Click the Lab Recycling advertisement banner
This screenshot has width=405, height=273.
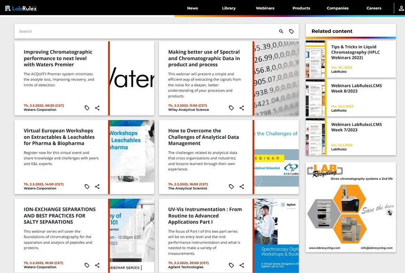tap(350, 207)
